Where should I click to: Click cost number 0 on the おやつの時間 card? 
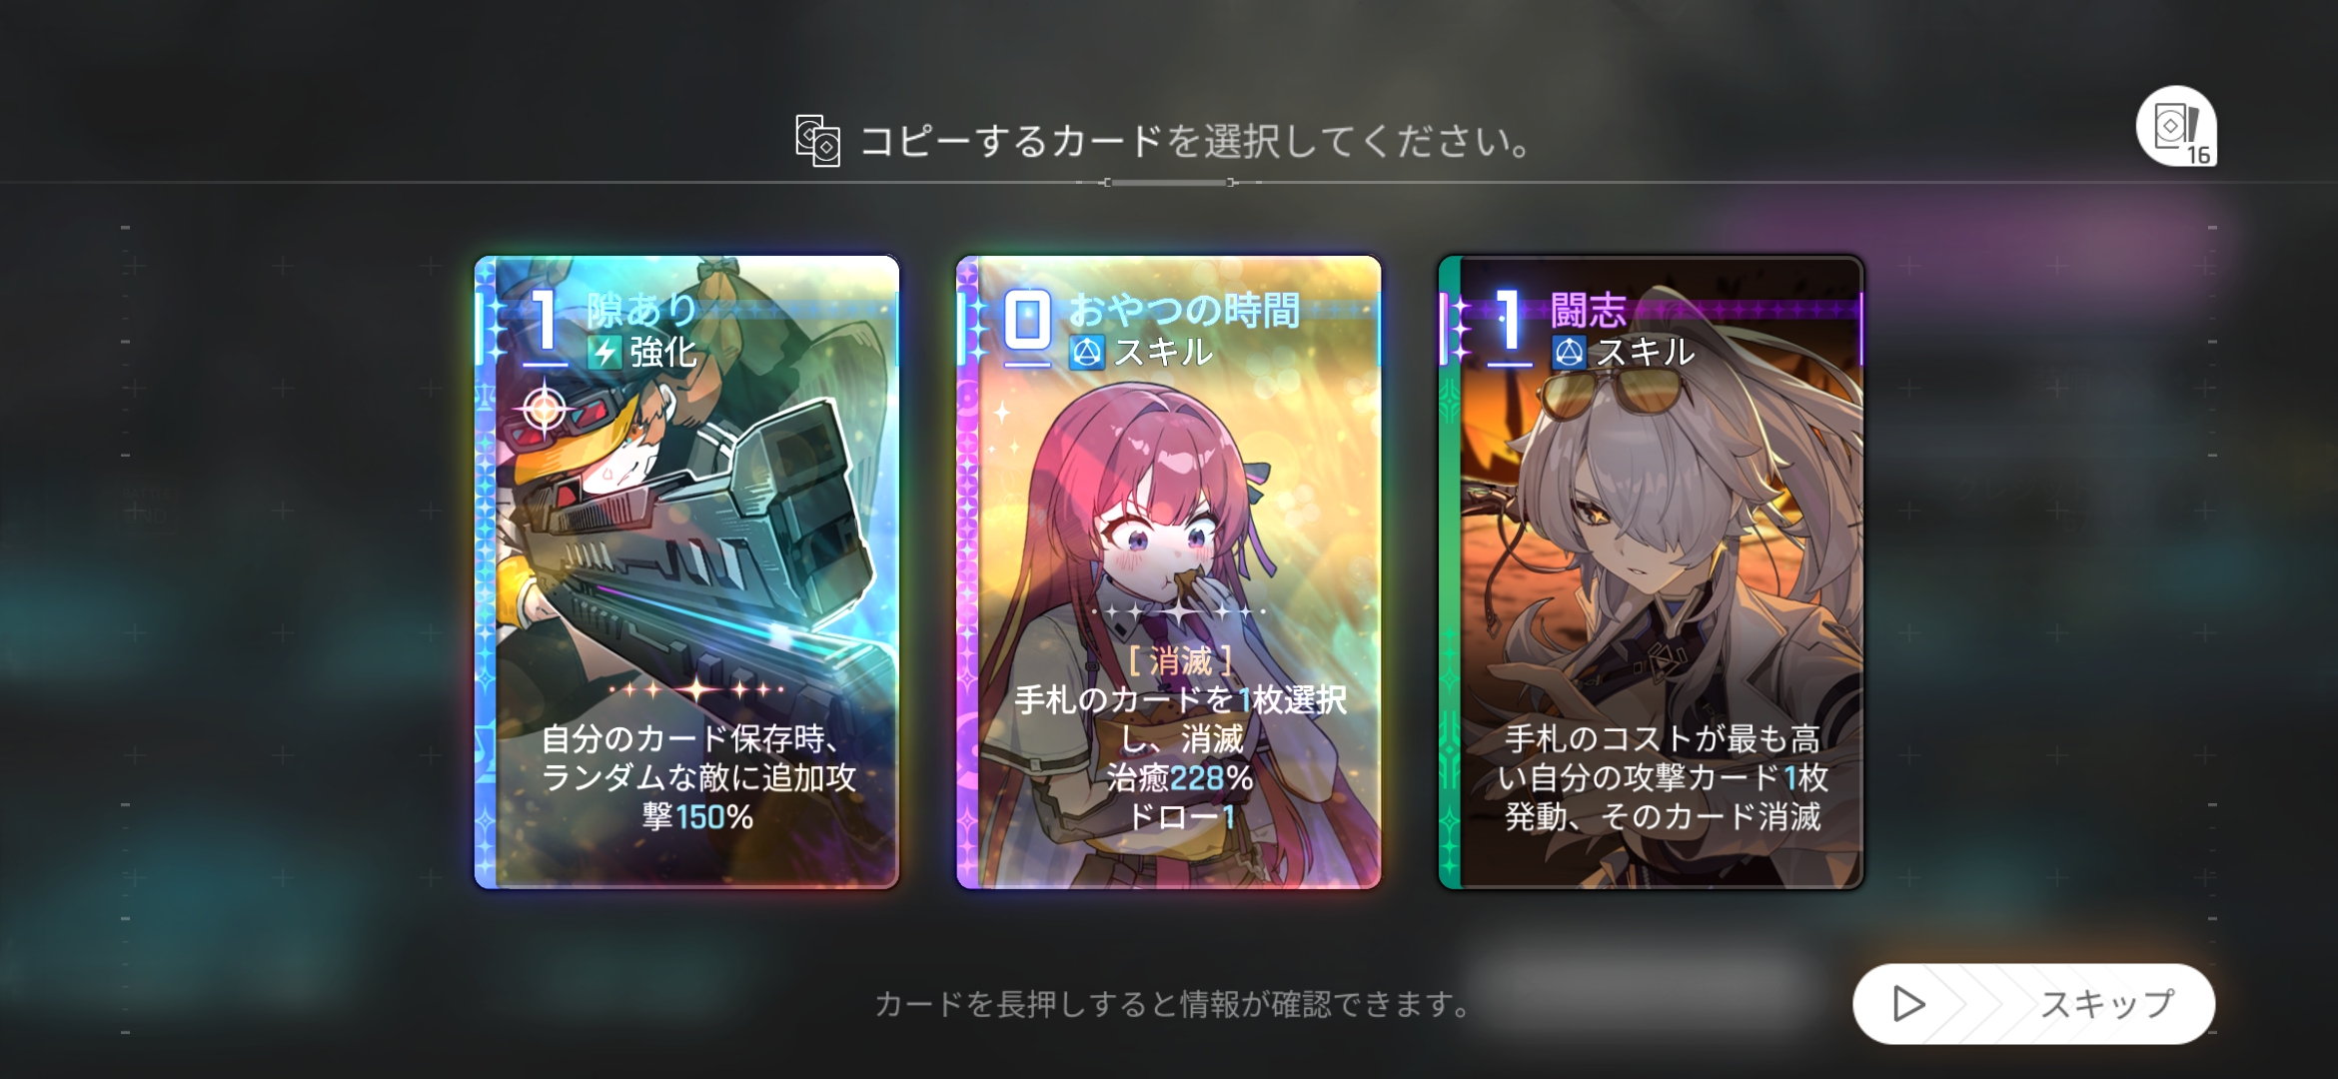1027,321
